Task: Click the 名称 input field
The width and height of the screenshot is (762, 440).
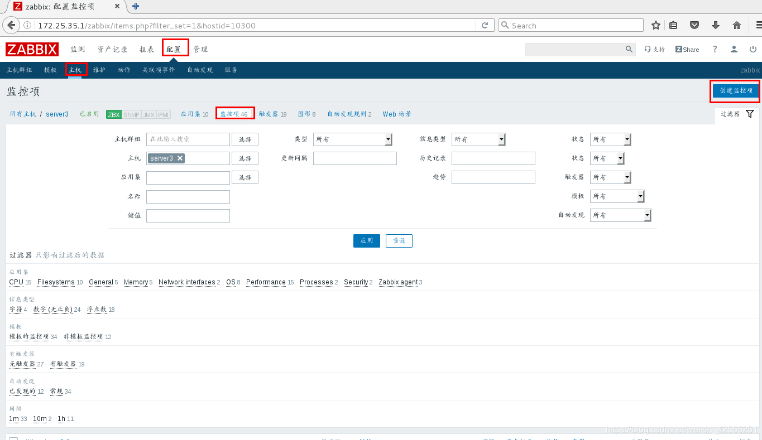Action: (x=188, y=196)
